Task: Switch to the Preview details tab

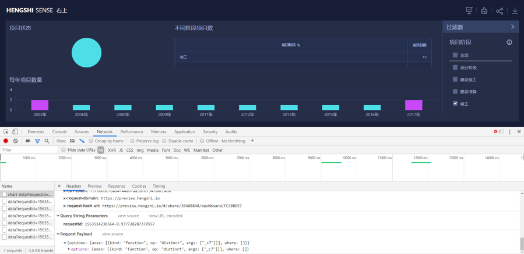Action: 94,186
